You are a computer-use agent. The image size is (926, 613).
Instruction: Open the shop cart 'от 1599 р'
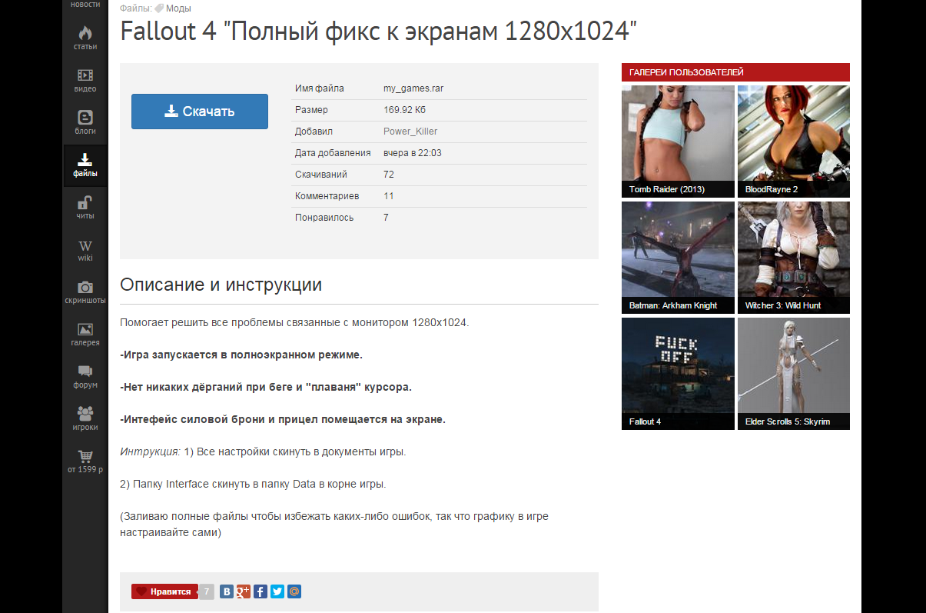(85, 461)
